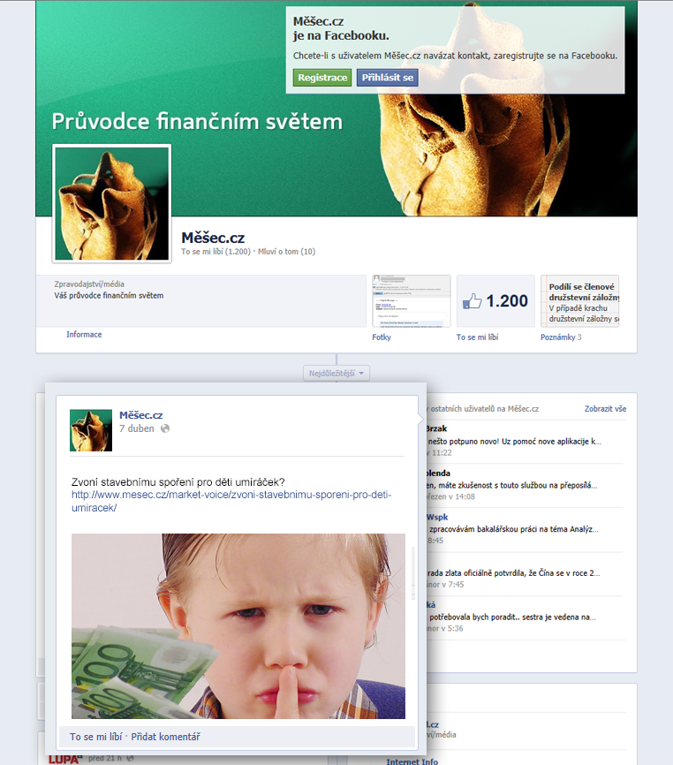This screenshot has width=673, height=765.
Task: Click the post 'nešto potpuno novo'
Action: (x=515, y=441)
